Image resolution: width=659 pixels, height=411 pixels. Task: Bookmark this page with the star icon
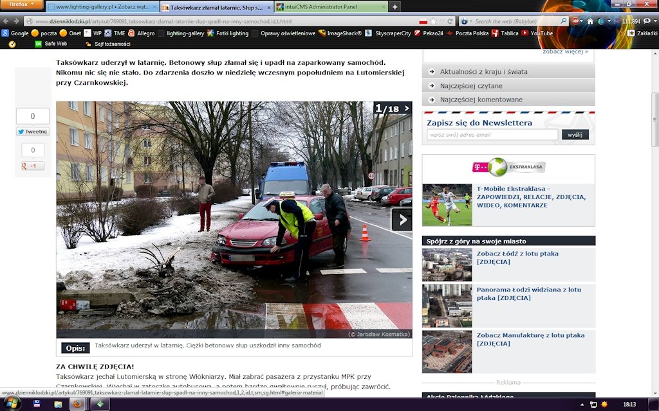433,21
